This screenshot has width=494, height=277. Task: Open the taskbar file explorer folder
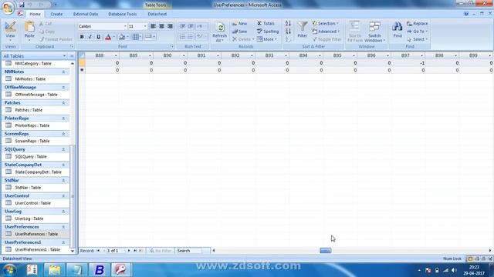click(x=55, y=270)
